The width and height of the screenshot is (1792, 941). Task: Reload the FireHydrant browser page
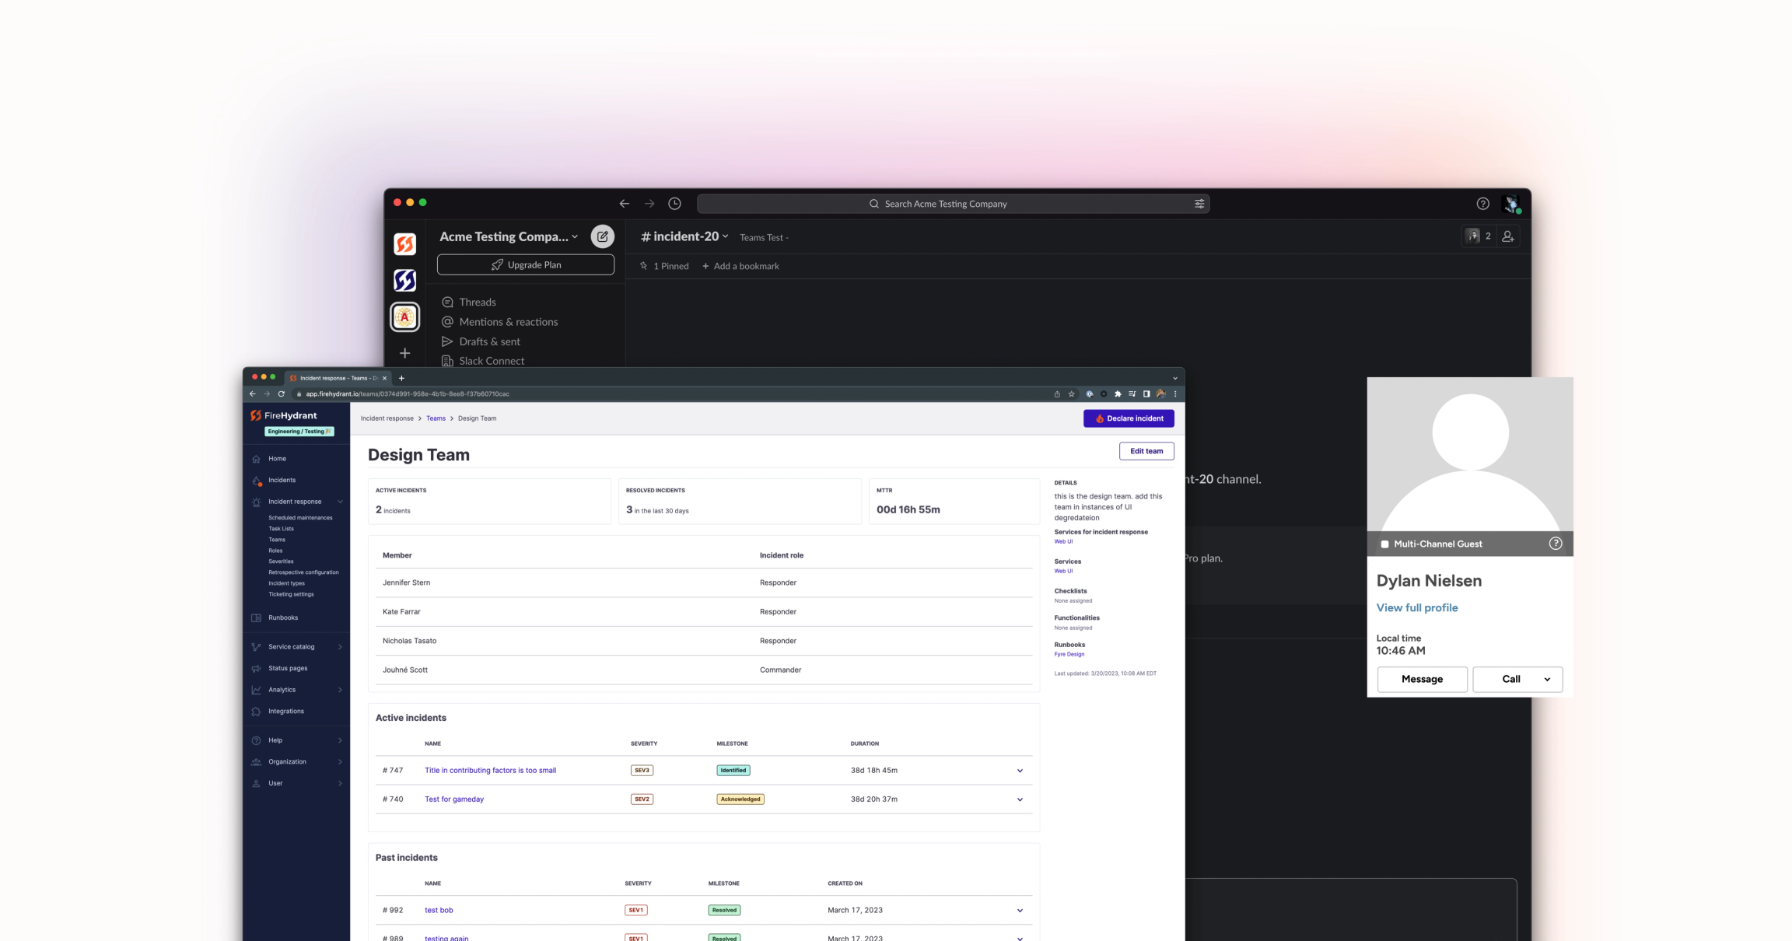[x=281, y=394]
